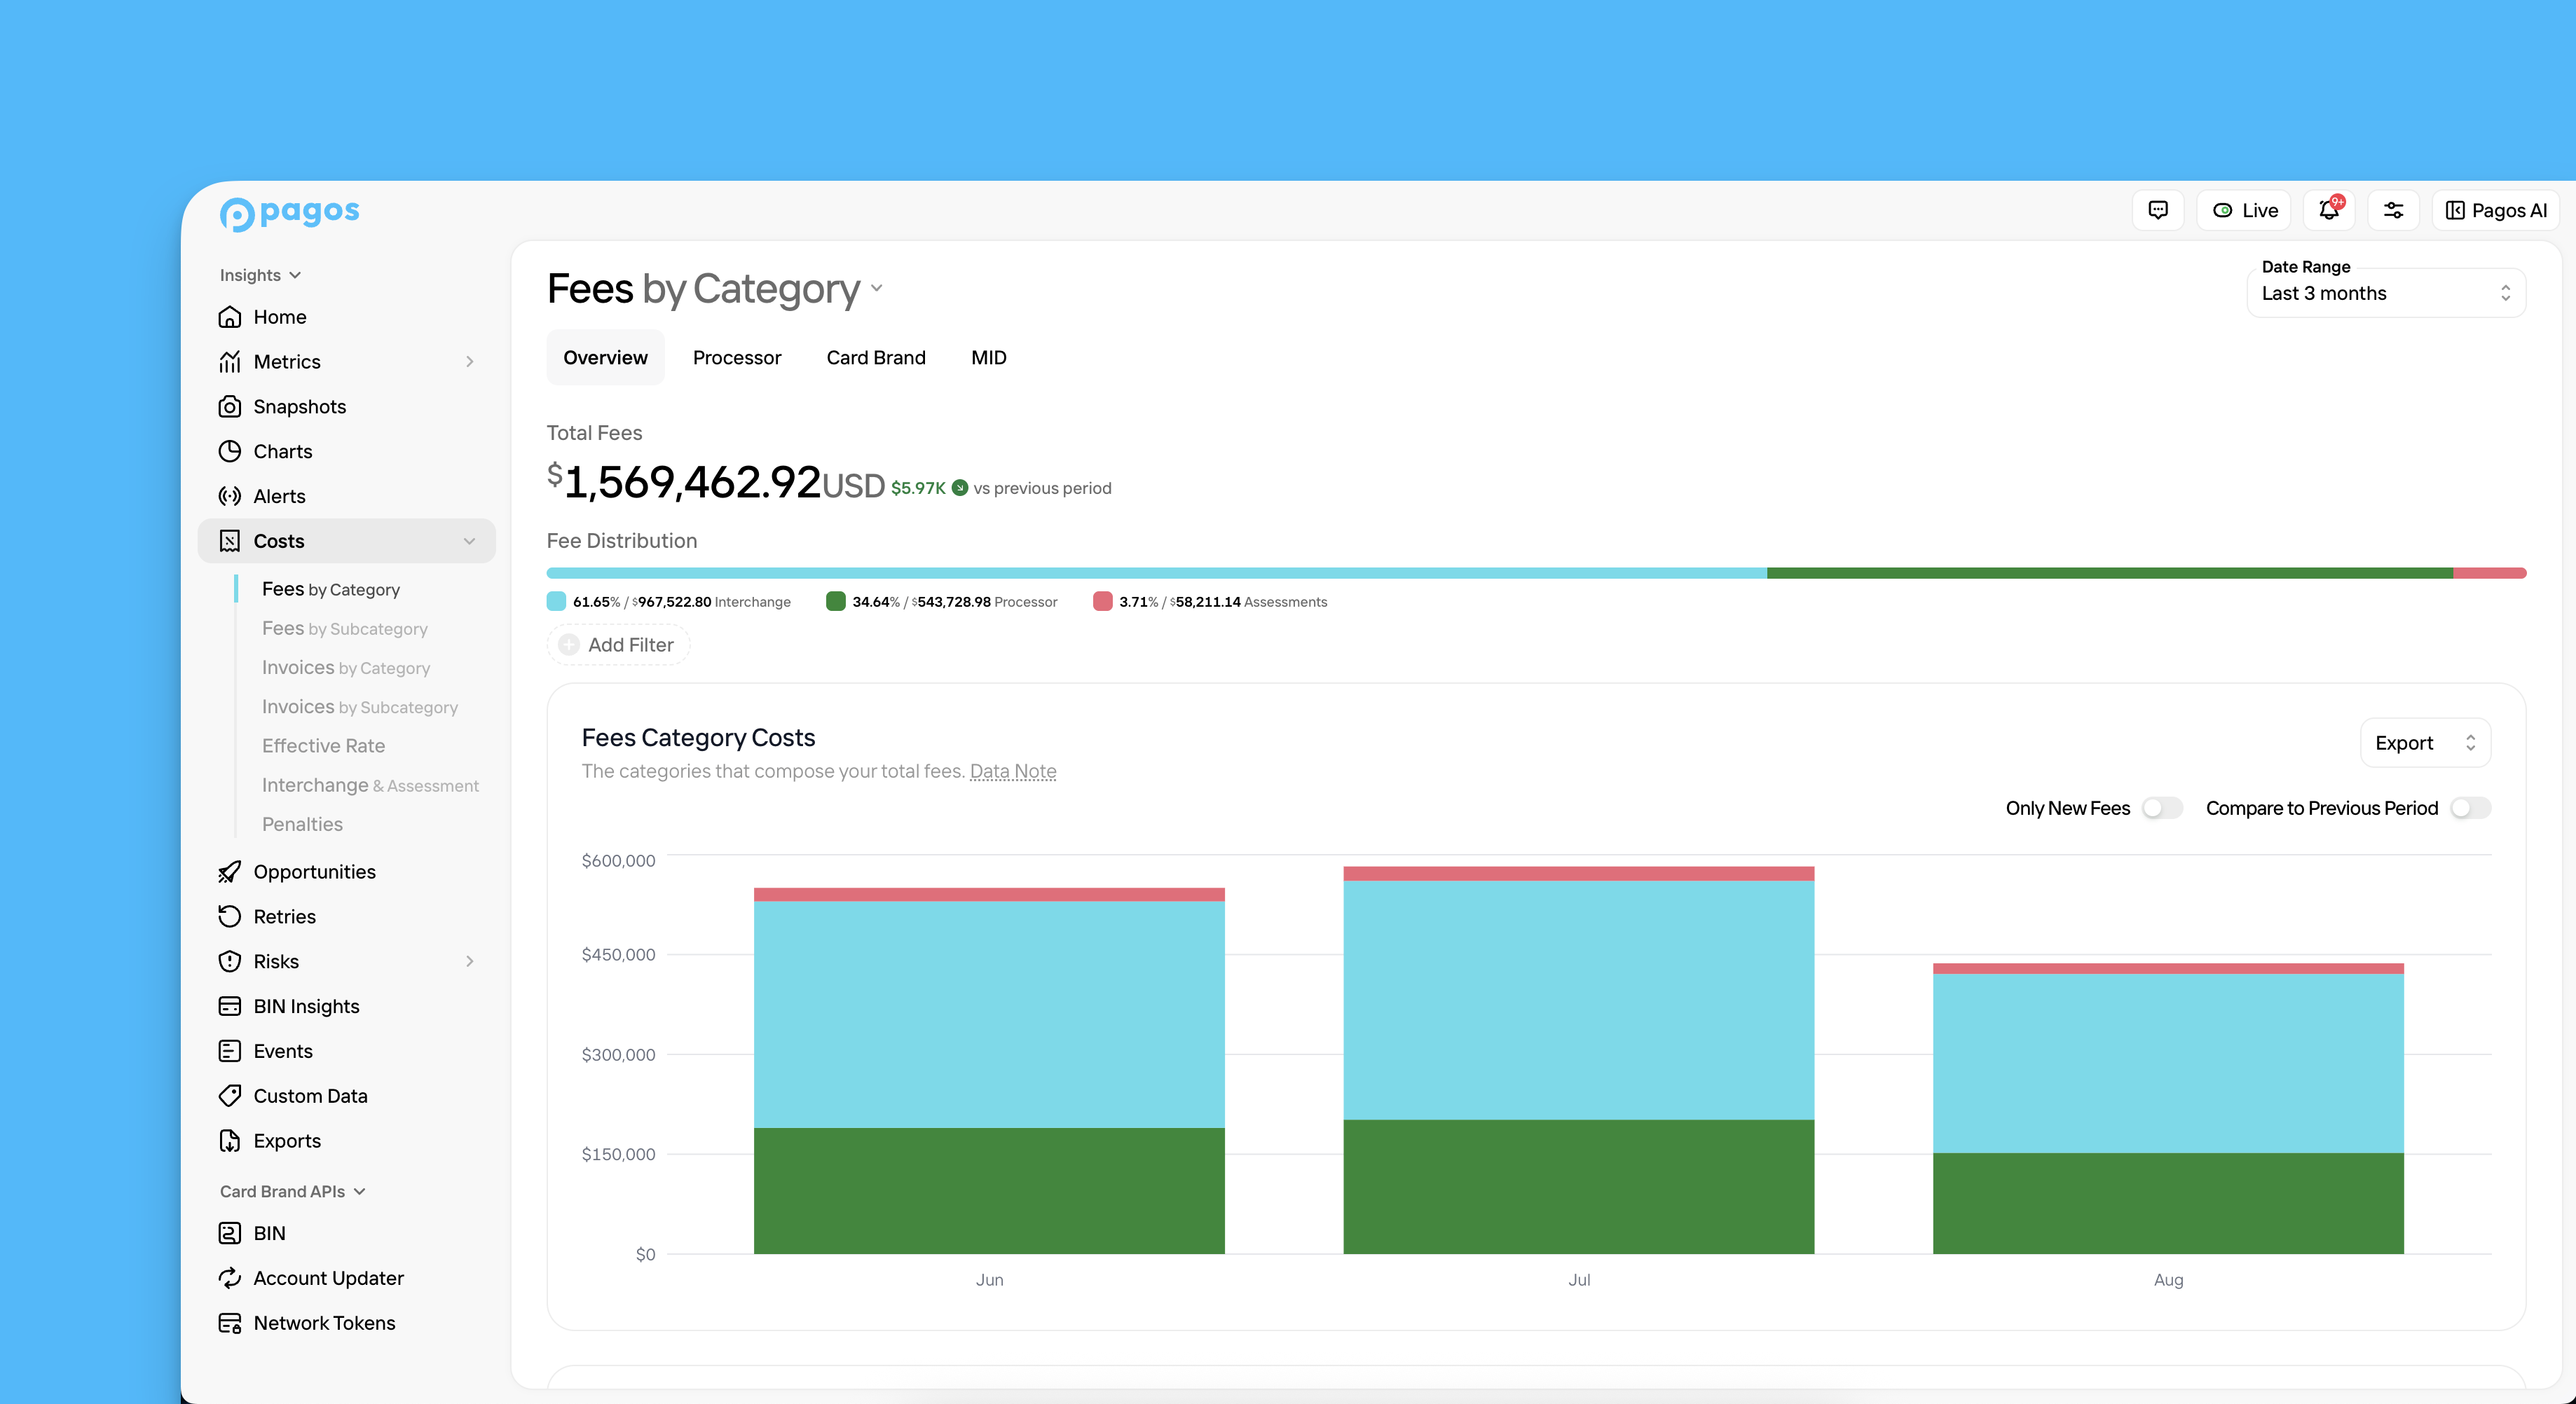Open the Export dropdown

pyautogui.click(x=2425, y=743)
